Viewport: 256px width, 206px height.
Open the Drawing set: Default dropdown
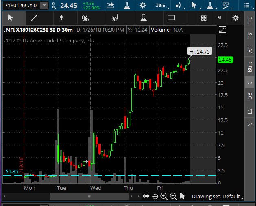[217, 197]
